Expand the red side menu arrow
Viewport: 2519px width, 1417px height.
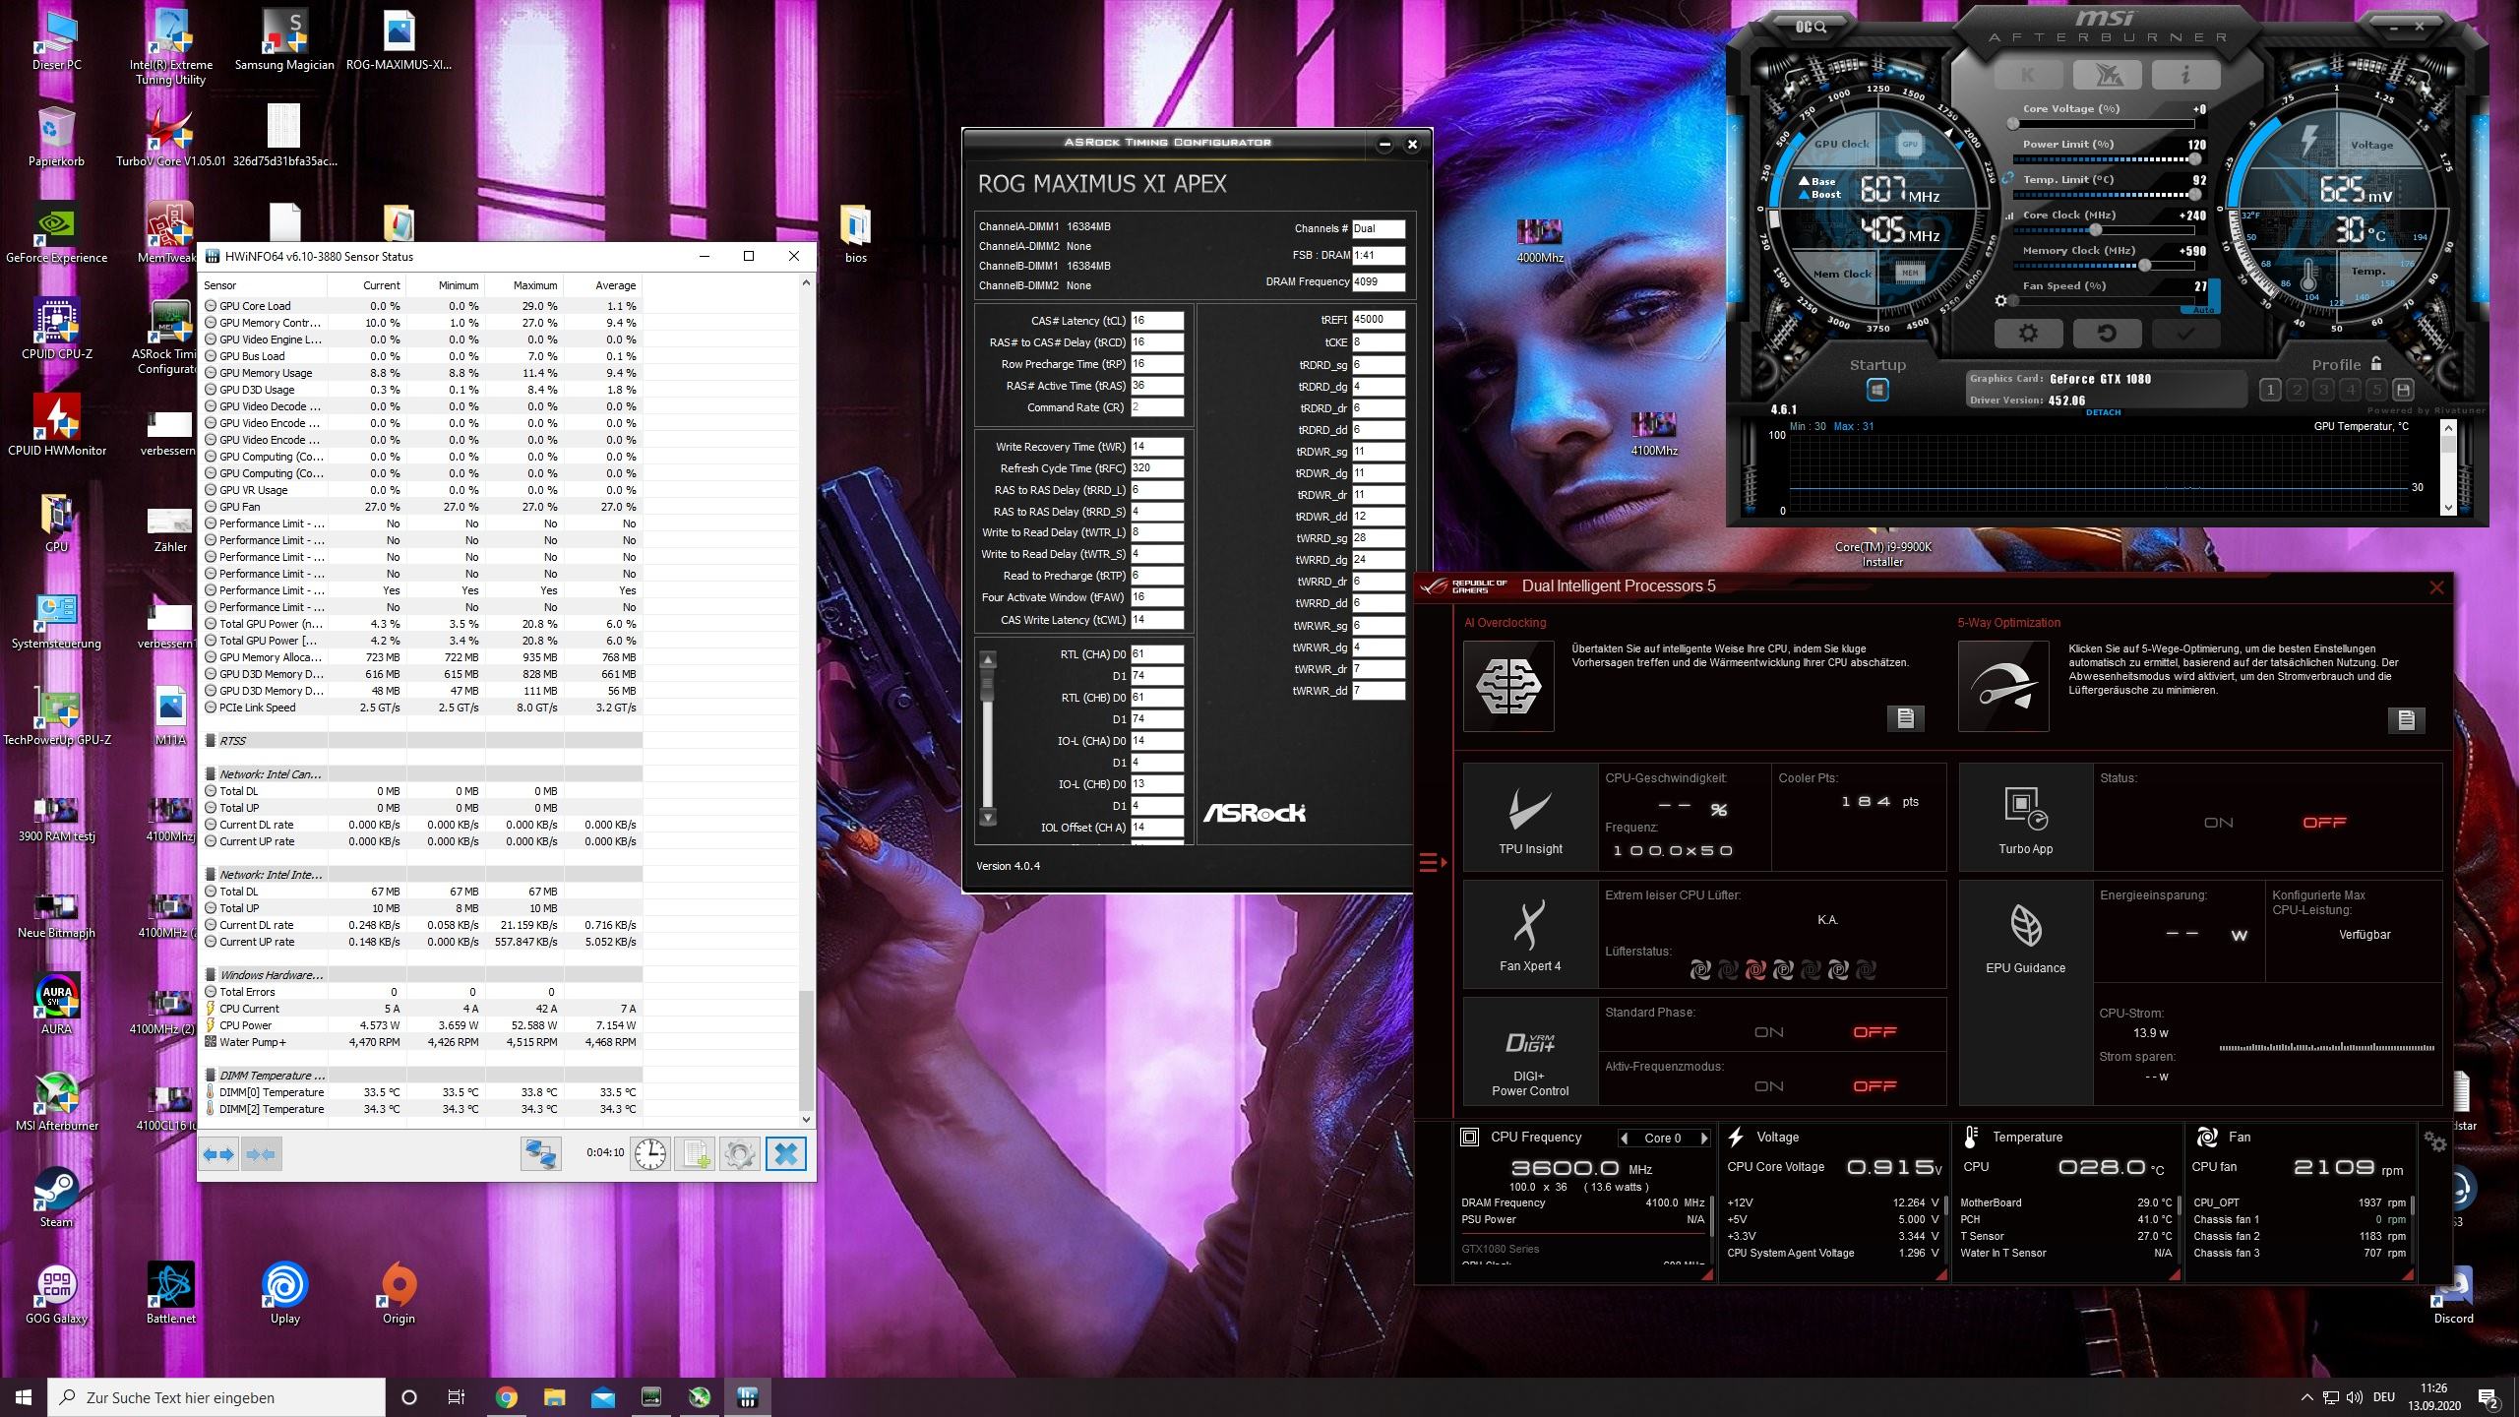(1433, 863)
